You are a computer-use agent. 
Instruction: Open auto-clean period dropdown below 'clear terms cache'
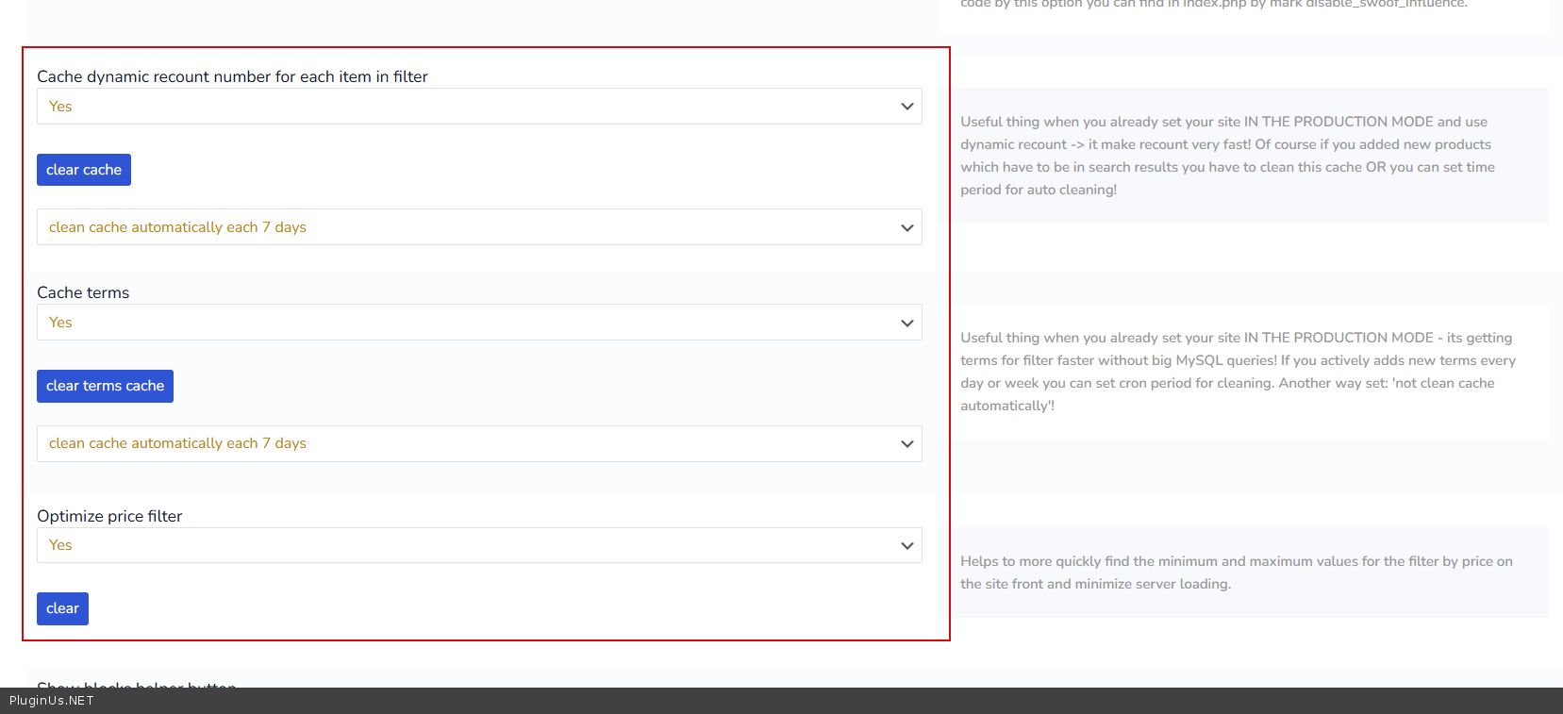(x=479, y=443)
